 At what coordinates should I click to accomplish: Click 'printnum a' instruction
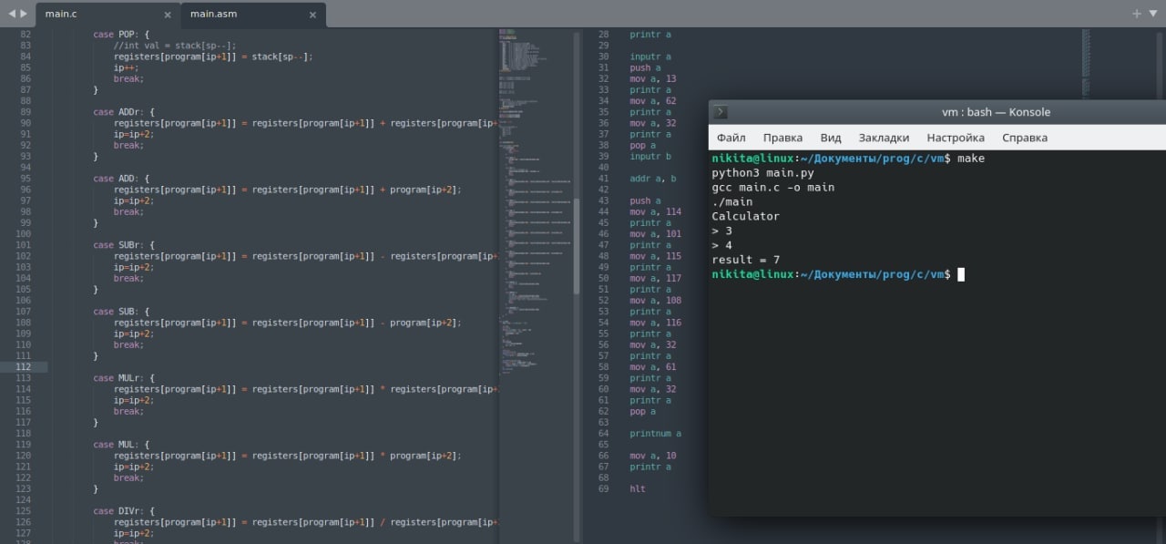coord(656,434)
